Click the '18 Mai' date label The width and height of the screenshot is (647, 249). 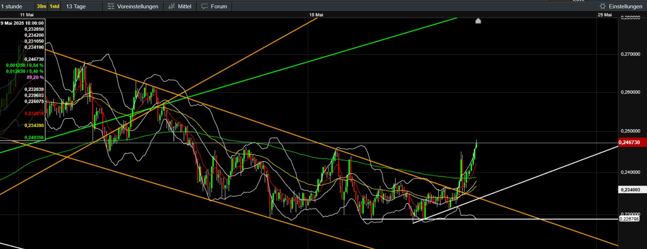tap(316, 15)
